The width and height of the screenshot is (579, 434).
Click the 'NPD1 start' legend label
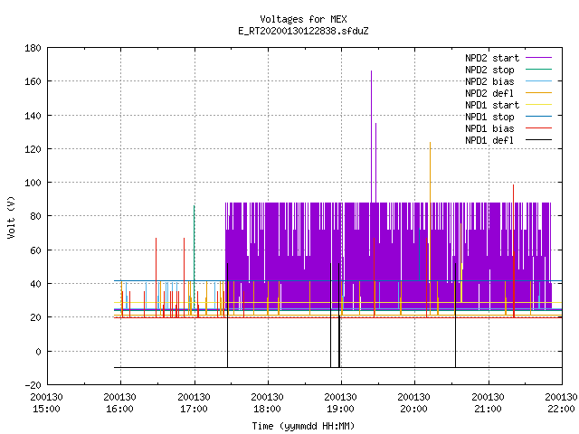pos(492,105)
